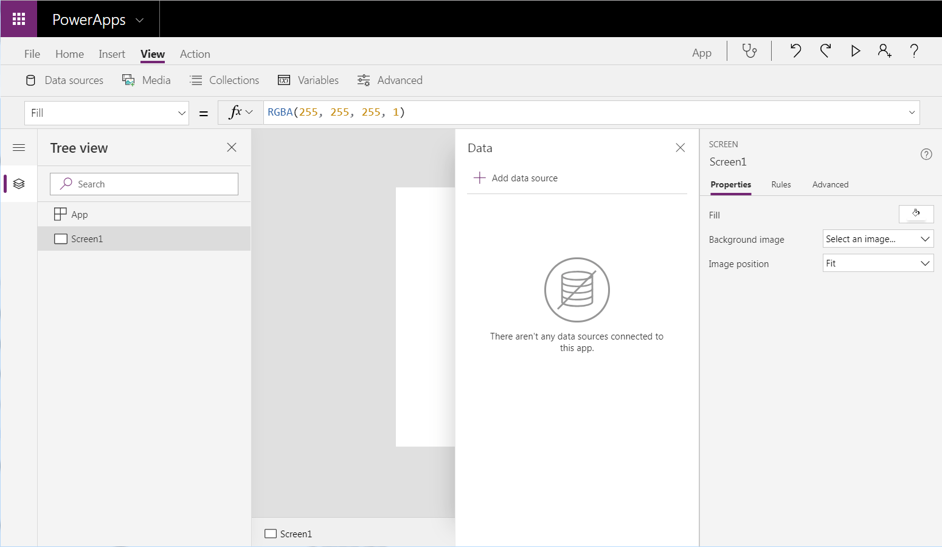Open the share (add person) icon

884,51
